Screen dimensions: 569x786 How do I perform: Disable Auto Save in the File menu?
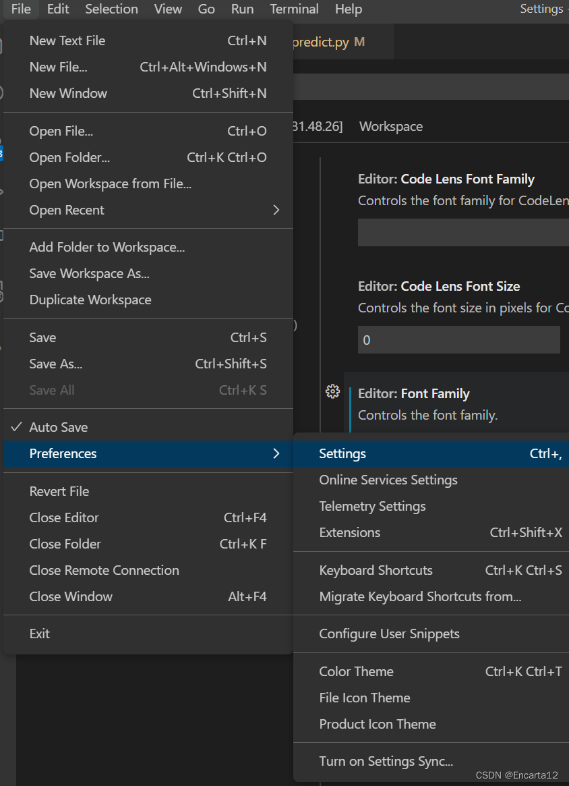pyautogui.click(x=59, y=426)
